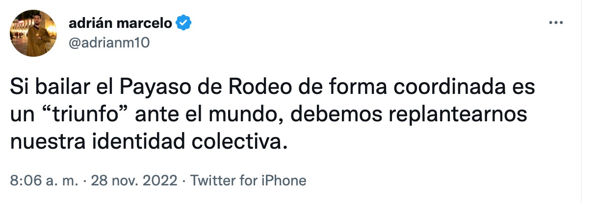Open the Twitter for iPhone source link

tap(248, 180)
